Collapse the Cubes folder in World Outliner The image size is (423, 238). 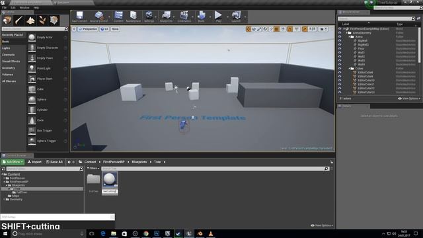[x=349, y=69]
